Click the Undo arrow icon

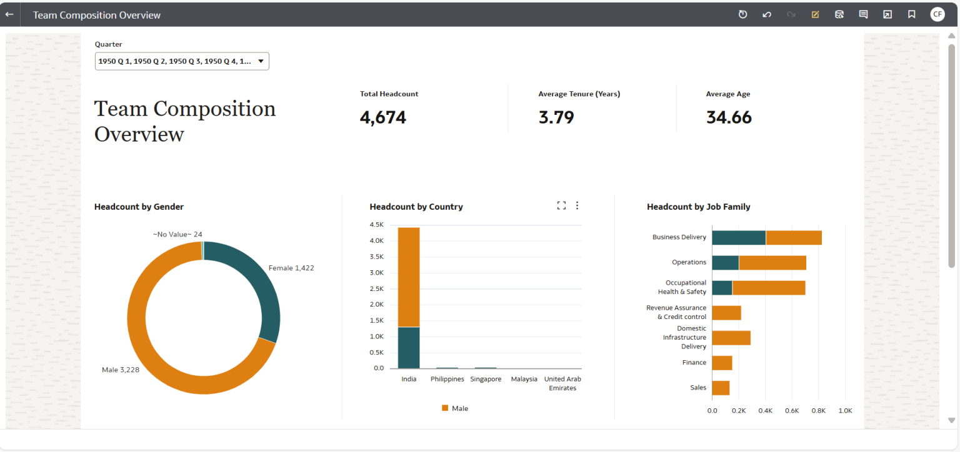(x=767, y=14)
